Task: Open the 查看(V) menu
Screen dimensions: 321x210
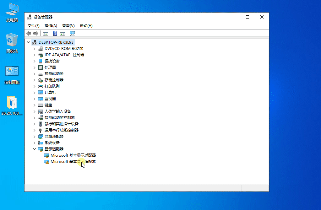Action: (x=68, y=26)
